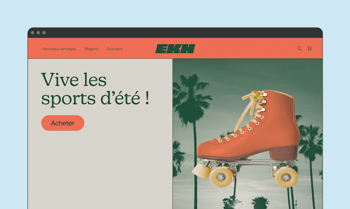350x209 pixels.
Task: Click the headline Vive les sports d'été
Action: click(95, 89)
